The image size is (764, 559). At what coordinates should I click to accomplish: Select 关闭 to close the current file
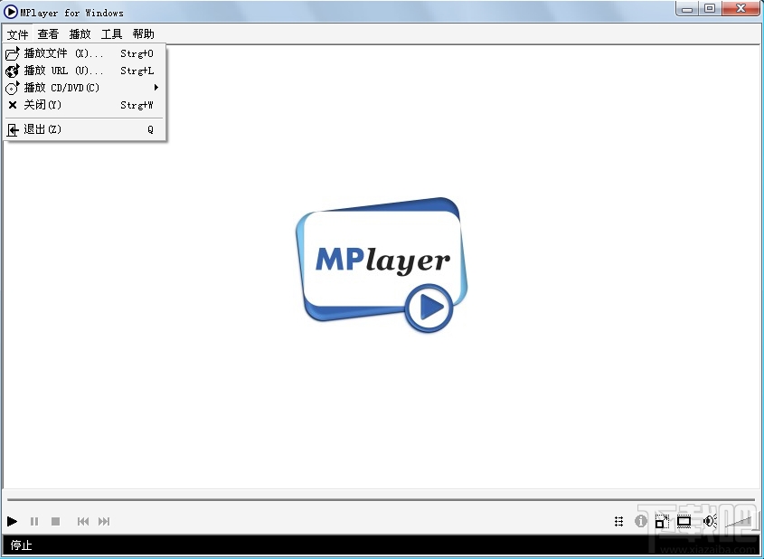point(41,105)
